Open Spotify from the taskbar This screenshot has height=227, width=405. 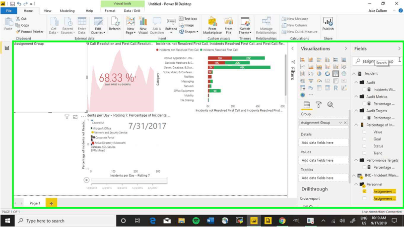tap(196, 221)
